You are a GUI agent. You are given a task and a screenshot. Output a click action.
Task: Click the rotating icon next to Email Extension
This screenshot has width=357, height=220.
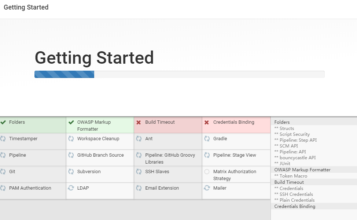[139, 188]
